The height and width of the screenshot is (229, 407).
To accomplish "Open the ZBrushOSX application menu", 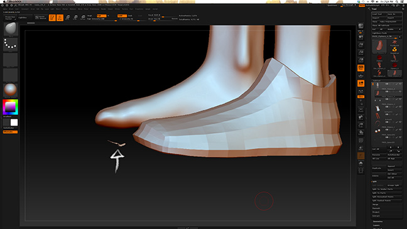I will (14, 1).
